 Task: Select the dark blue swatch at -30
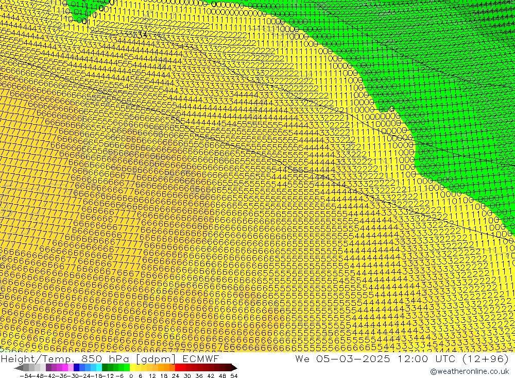tap(76, 368)
